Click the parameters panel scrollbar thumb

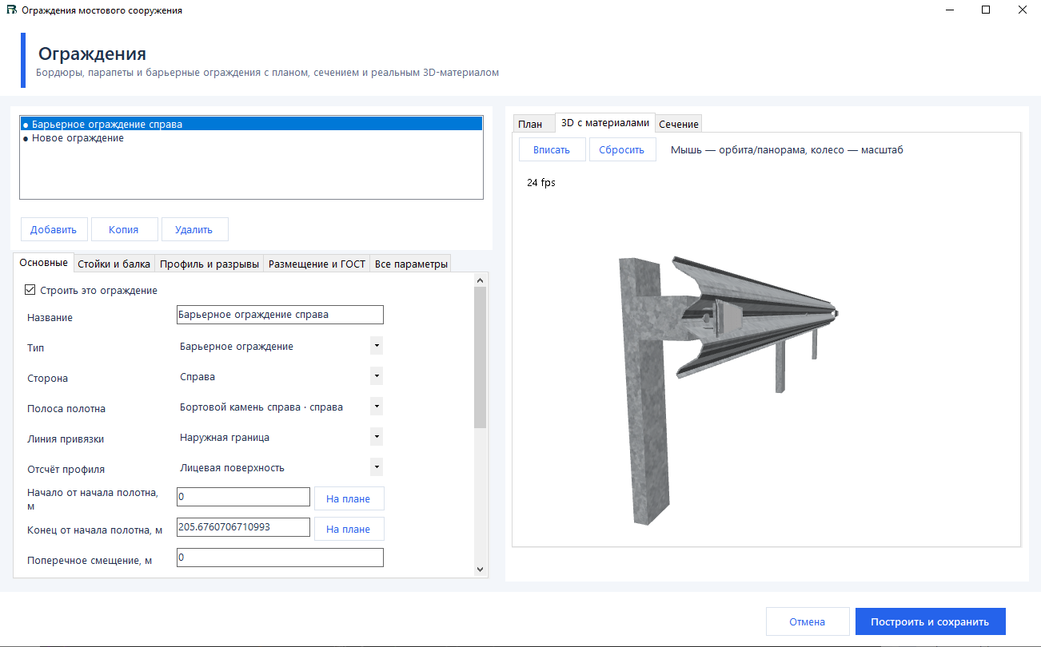(480, 358)
